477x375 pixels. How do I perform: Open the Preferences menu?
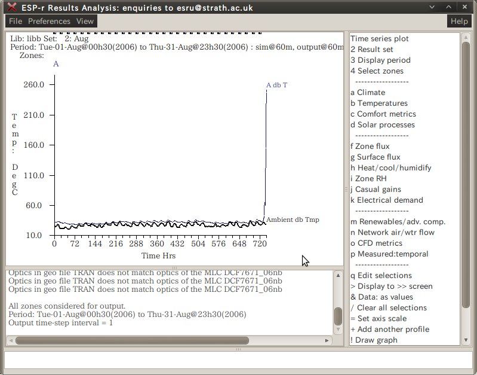[x=49, y=21]
